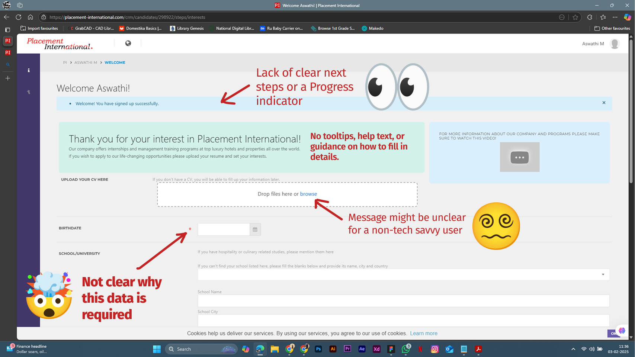Screen dimensions: 635x357
Task: Add this page to favourites star
Action: pyautogui.click(x=575, y=17)
